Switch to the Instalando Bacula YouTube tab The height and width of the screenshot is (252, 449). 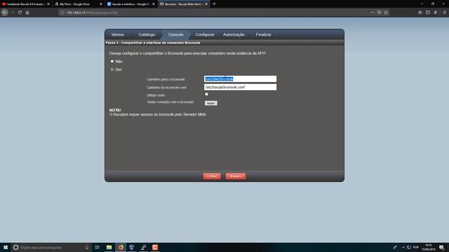tap(26, 4)
